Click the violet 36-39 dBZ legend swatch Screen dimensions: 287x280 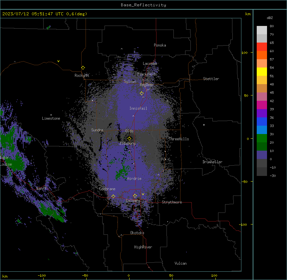click(262, 113)
